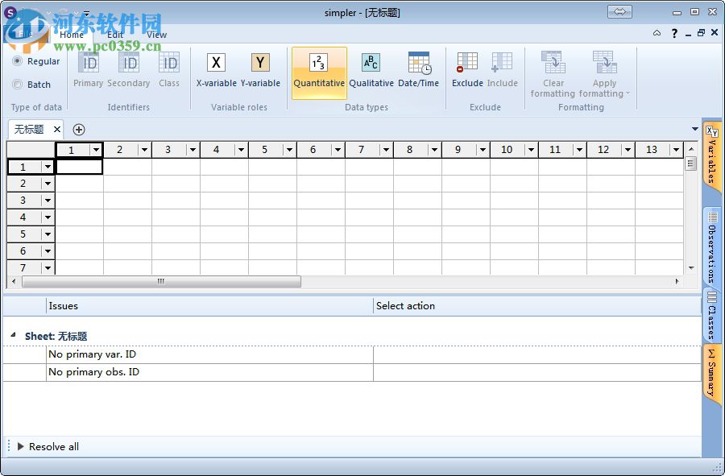Switch to the 无标题 sheet tab
This screenshot has height=476, width=725.
[29, 130]
